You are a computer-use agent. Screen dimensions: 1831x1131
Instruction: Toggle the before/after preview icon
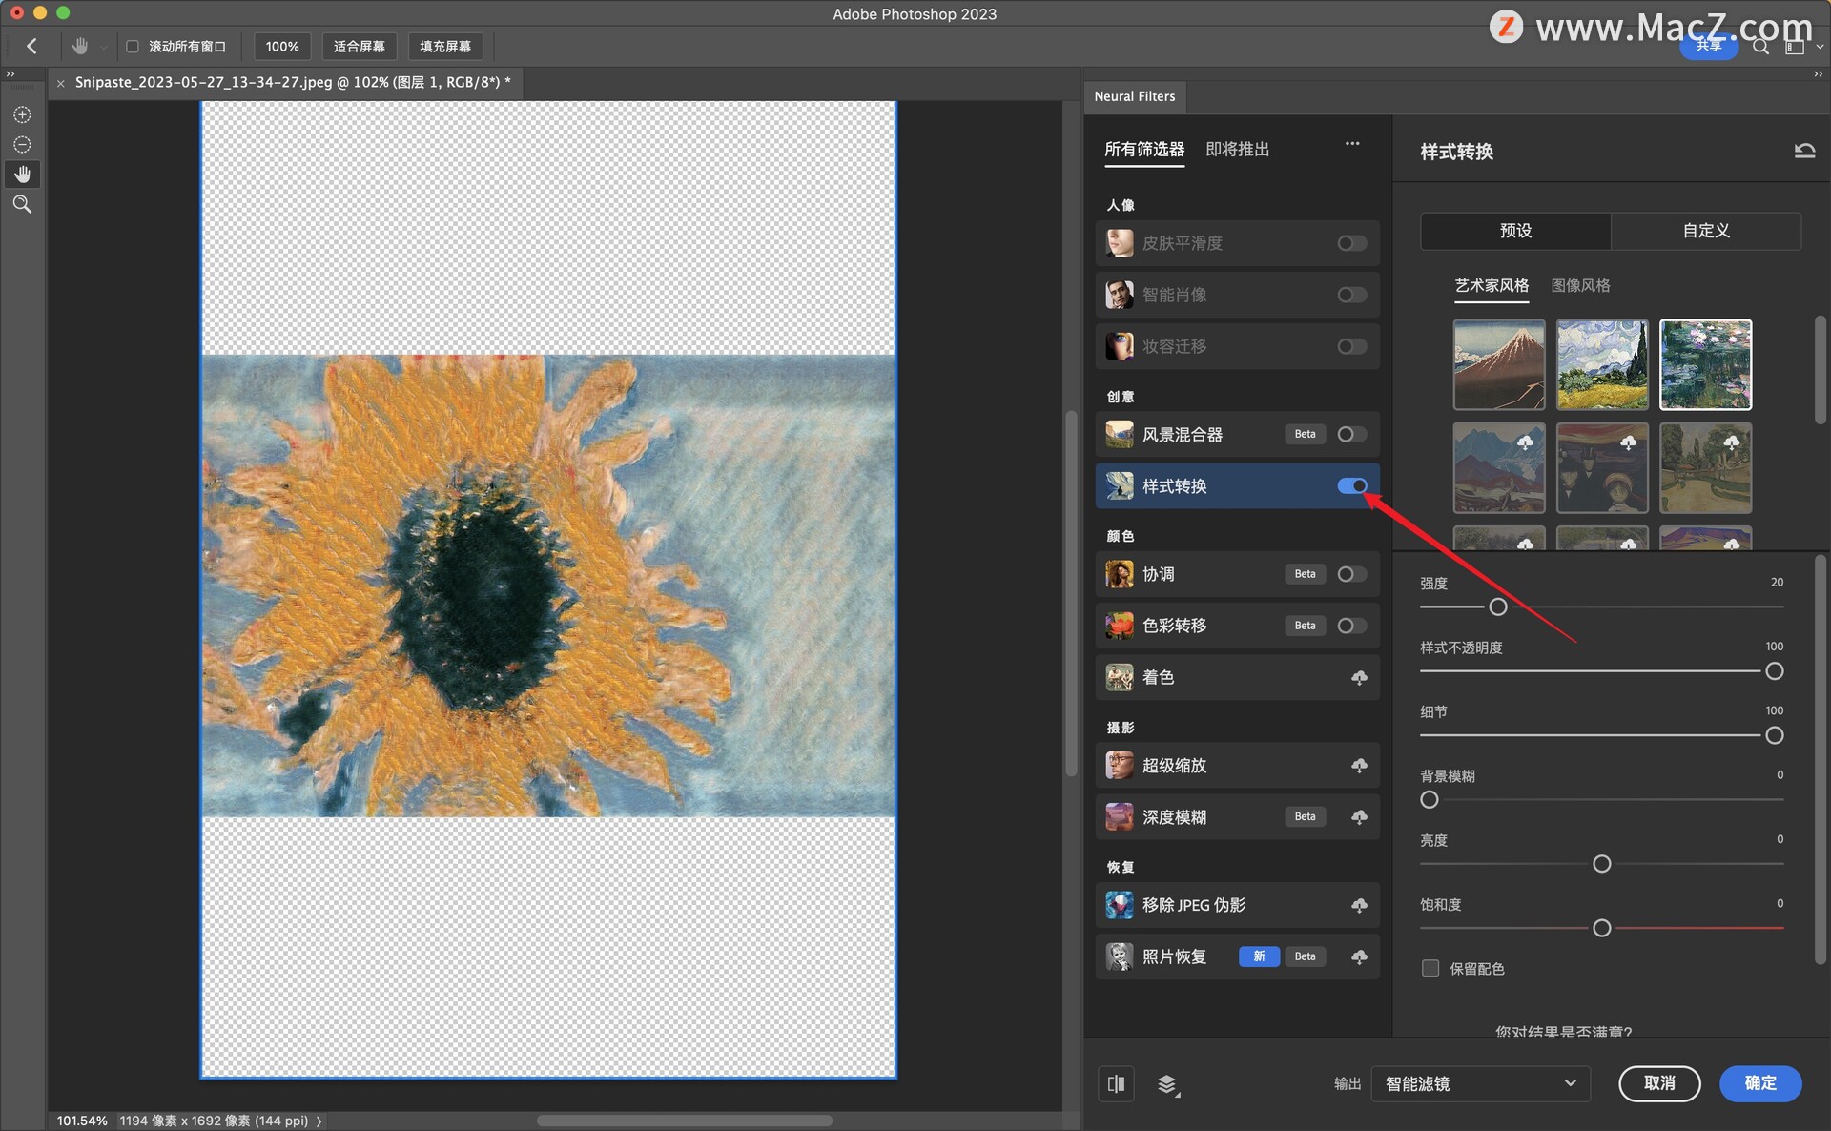point(1116,1084)
